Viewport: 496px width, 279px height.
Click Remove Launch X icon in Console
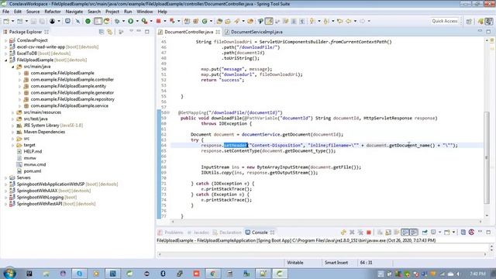(x=352, y=232)
